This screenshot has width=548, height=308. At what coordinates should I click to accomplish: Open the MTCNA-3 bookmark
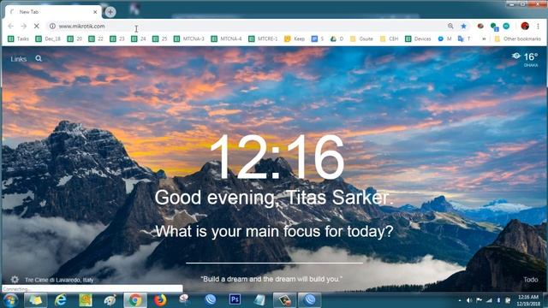click(189, 38)
